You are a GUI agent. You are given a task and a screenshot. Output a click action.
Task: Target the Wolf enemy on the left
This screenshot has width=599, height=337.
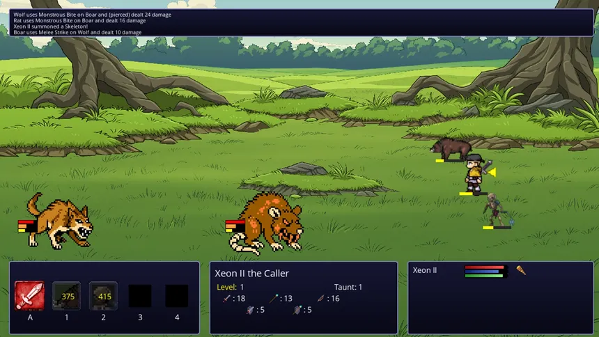[60, 221]
